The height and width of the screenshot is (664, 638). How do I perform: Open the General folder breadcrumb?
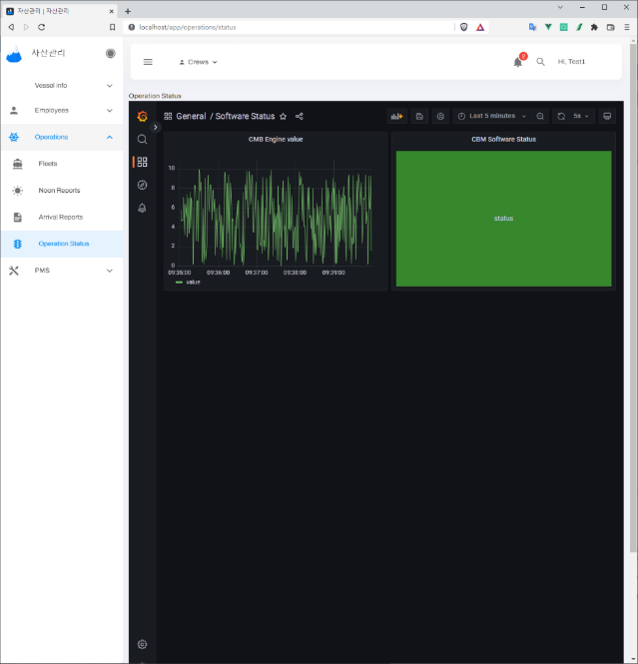[x=191, y=116]
